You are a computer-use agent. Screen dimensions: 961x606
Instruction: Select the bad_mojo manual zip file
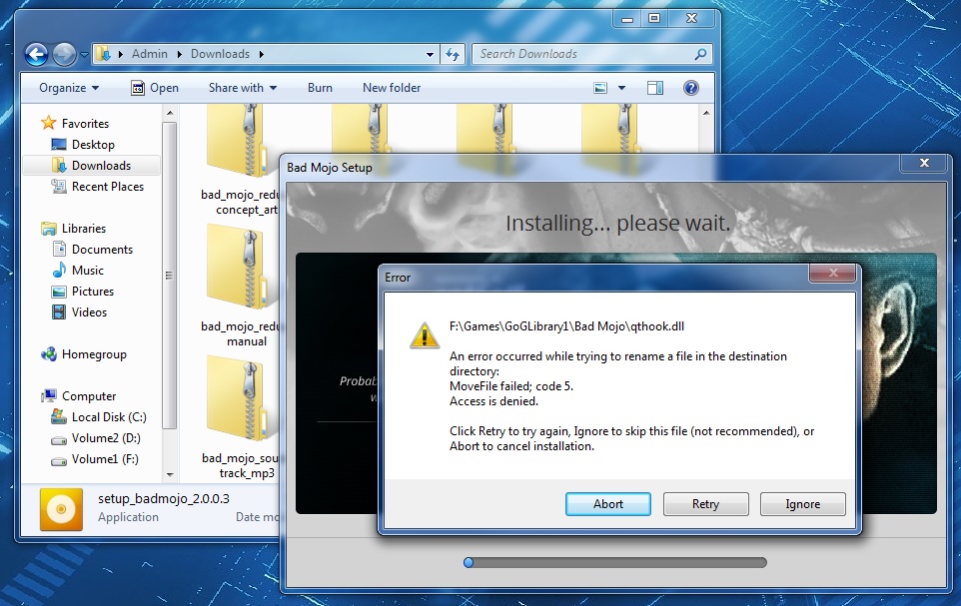coord(239,287)
